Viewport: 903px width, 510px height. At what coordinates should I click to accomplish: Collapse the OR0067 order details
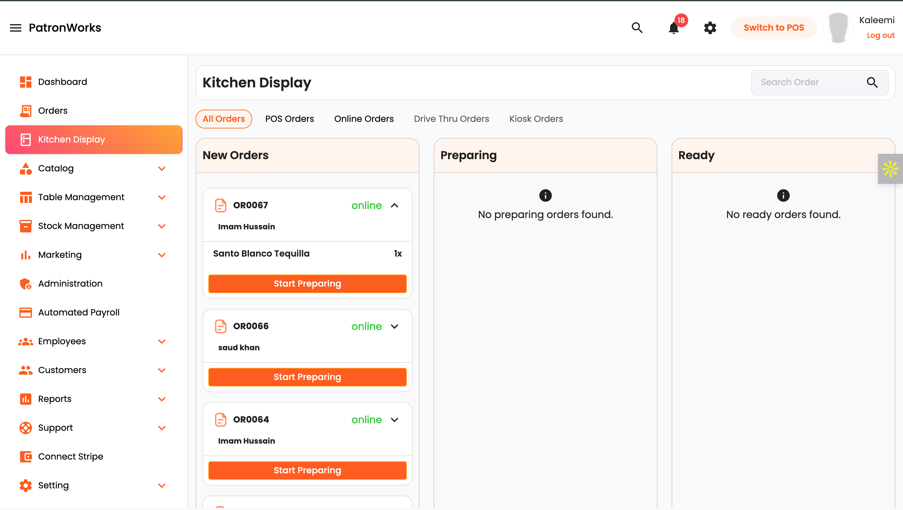tap(394, 206)
